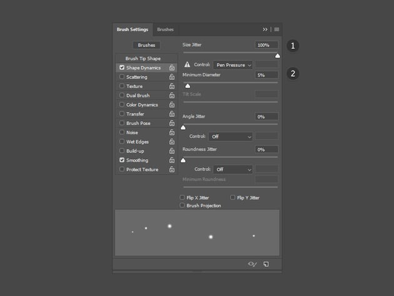Enable the Protect Texture checkbox

point(122,169)
